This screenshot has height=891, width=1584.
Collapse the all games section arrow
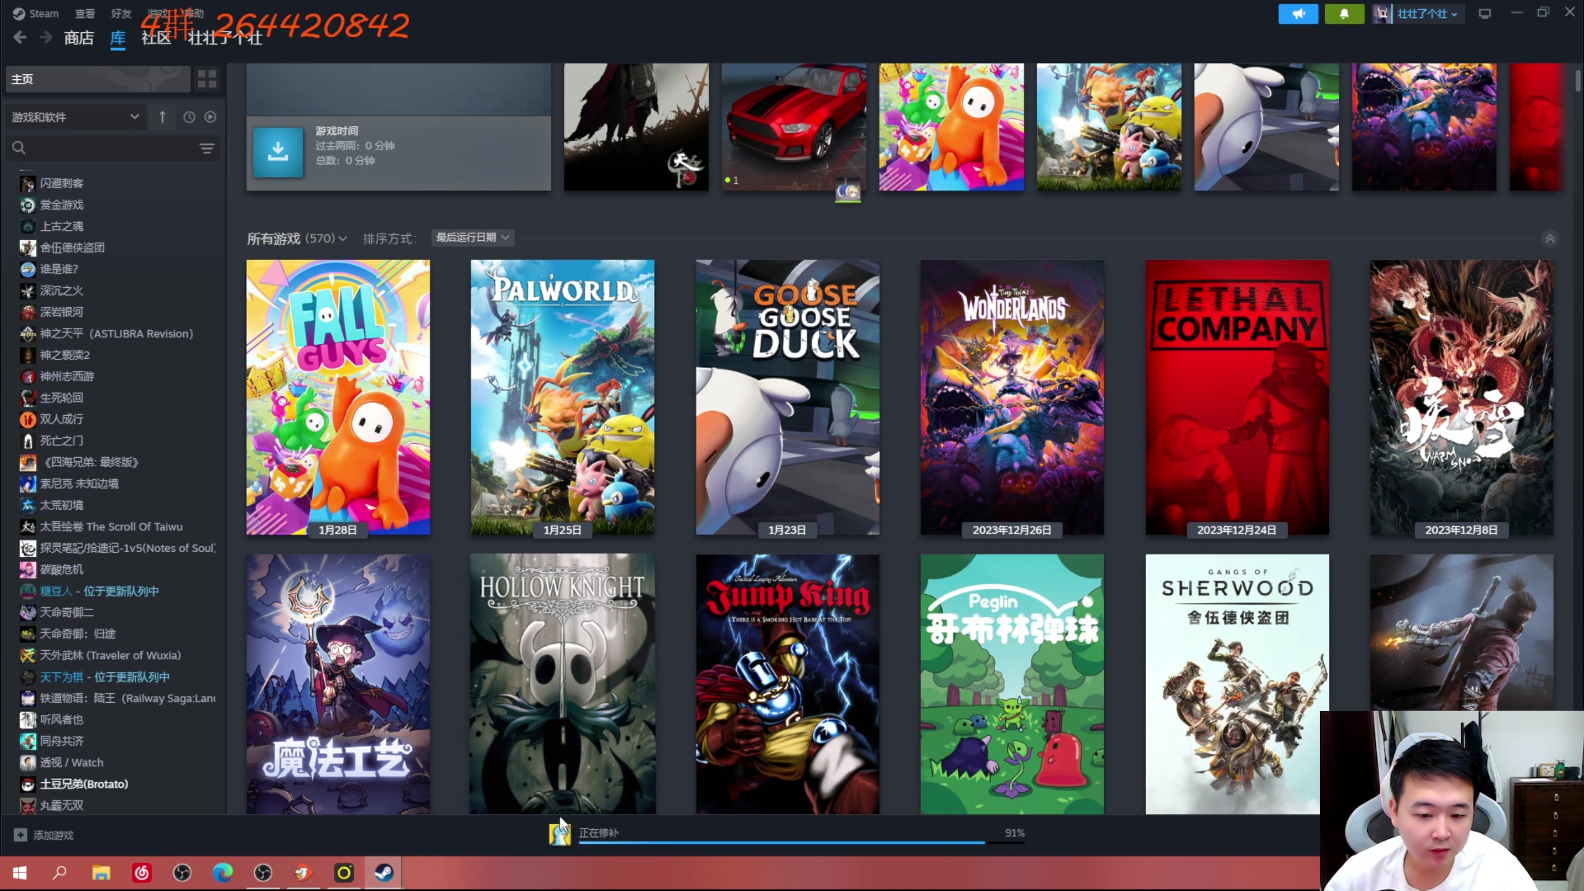click(1550, 238)
